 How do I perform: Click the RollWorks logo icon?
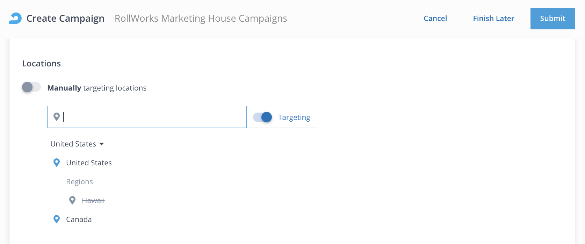point(15,18)
